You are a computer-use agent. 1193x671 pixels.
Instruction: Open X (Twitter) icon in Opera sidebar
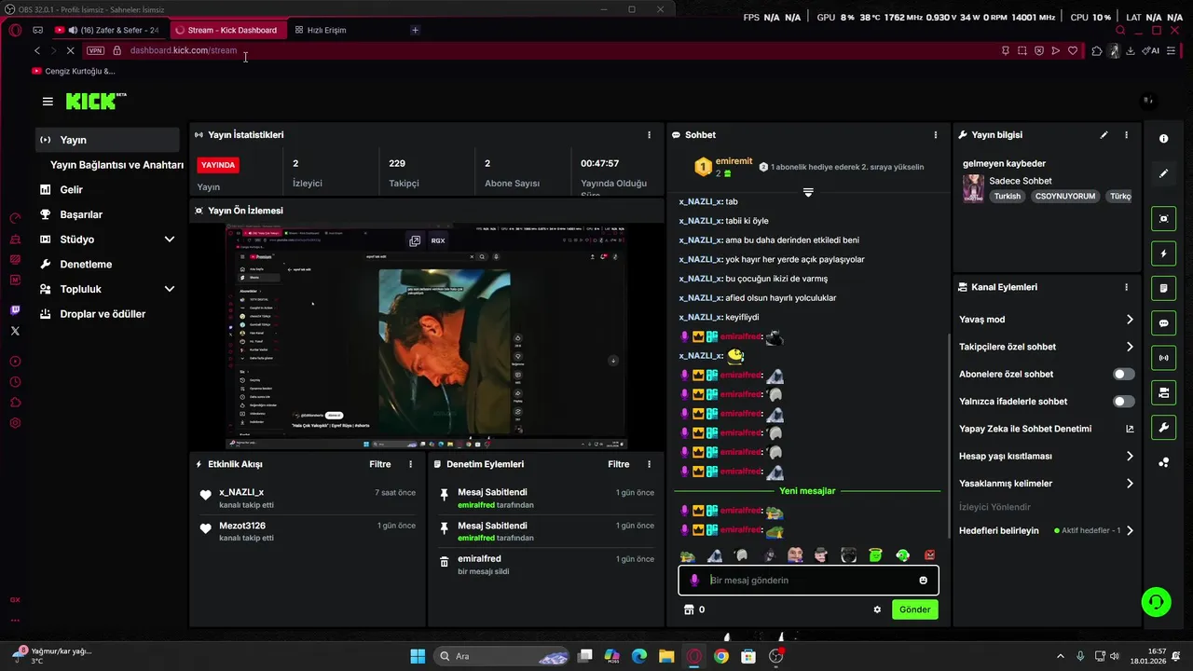[x=15, y=331]
